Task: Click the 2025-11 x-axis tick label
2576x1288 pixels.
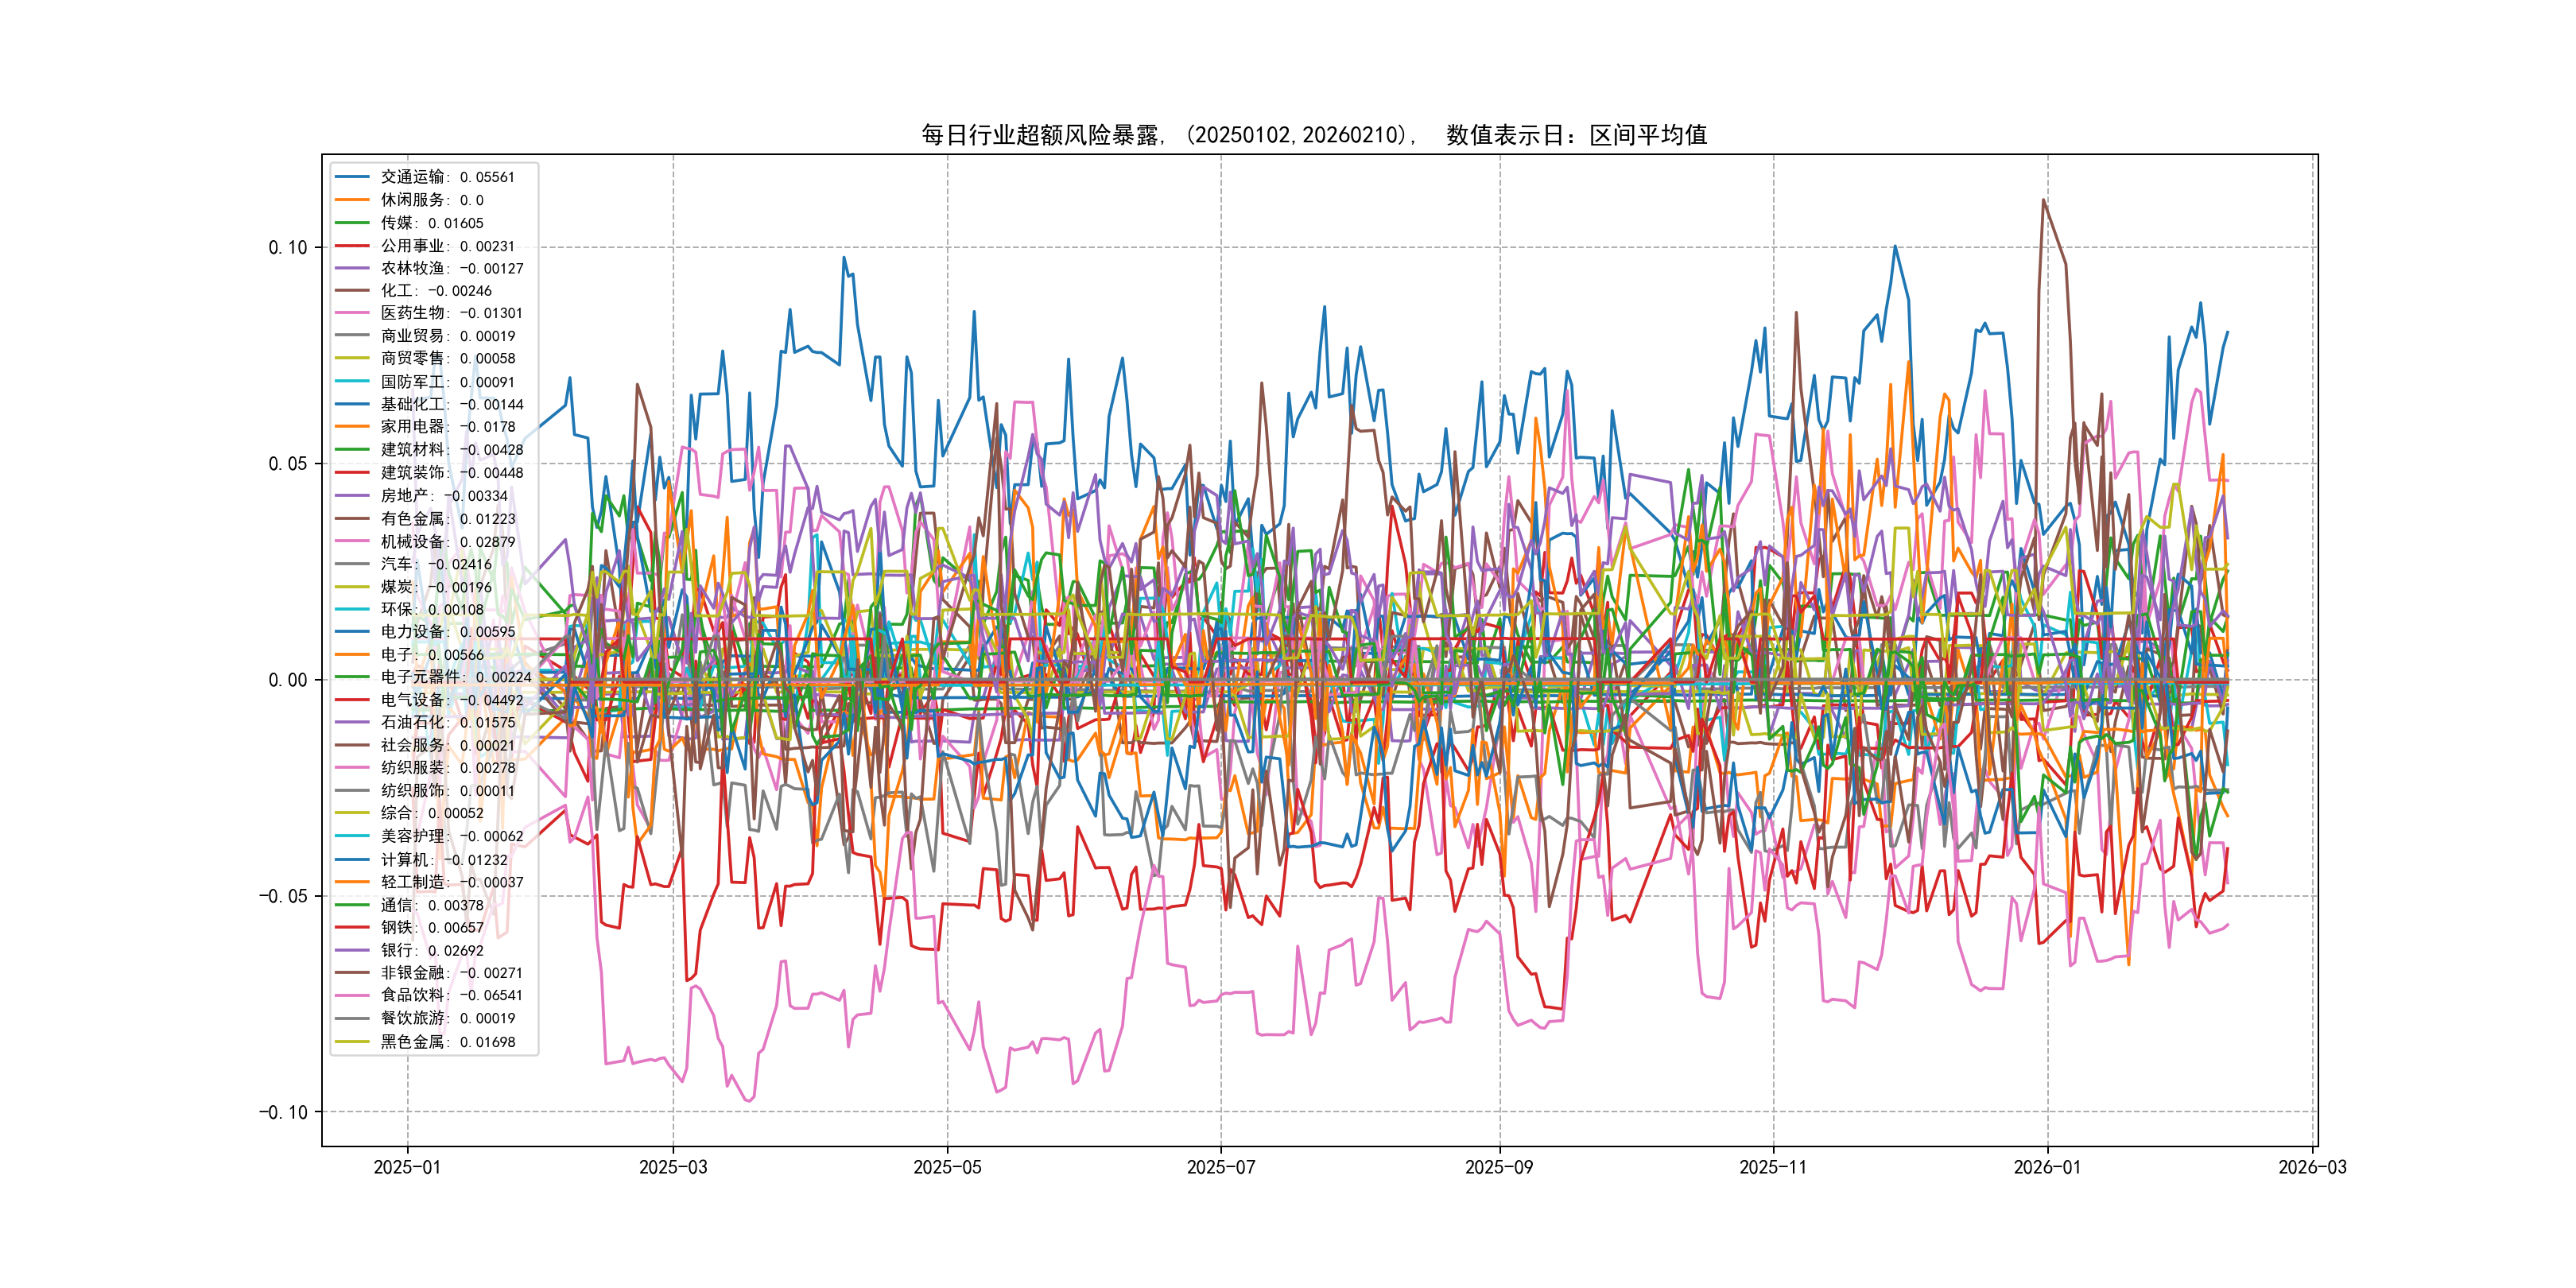Action: [1773, 1167]
